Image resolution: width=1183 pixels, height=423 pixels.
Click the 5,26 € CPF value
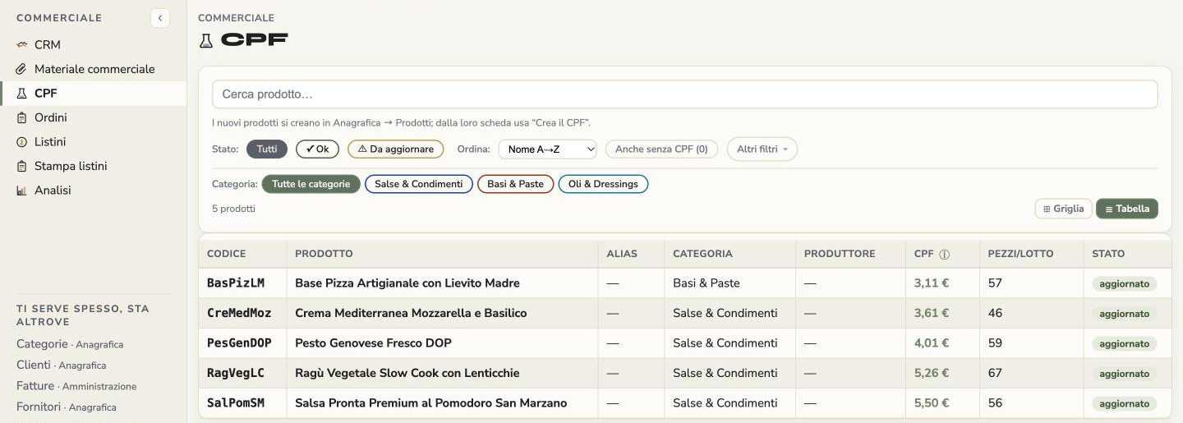click(x=932, y=373)
